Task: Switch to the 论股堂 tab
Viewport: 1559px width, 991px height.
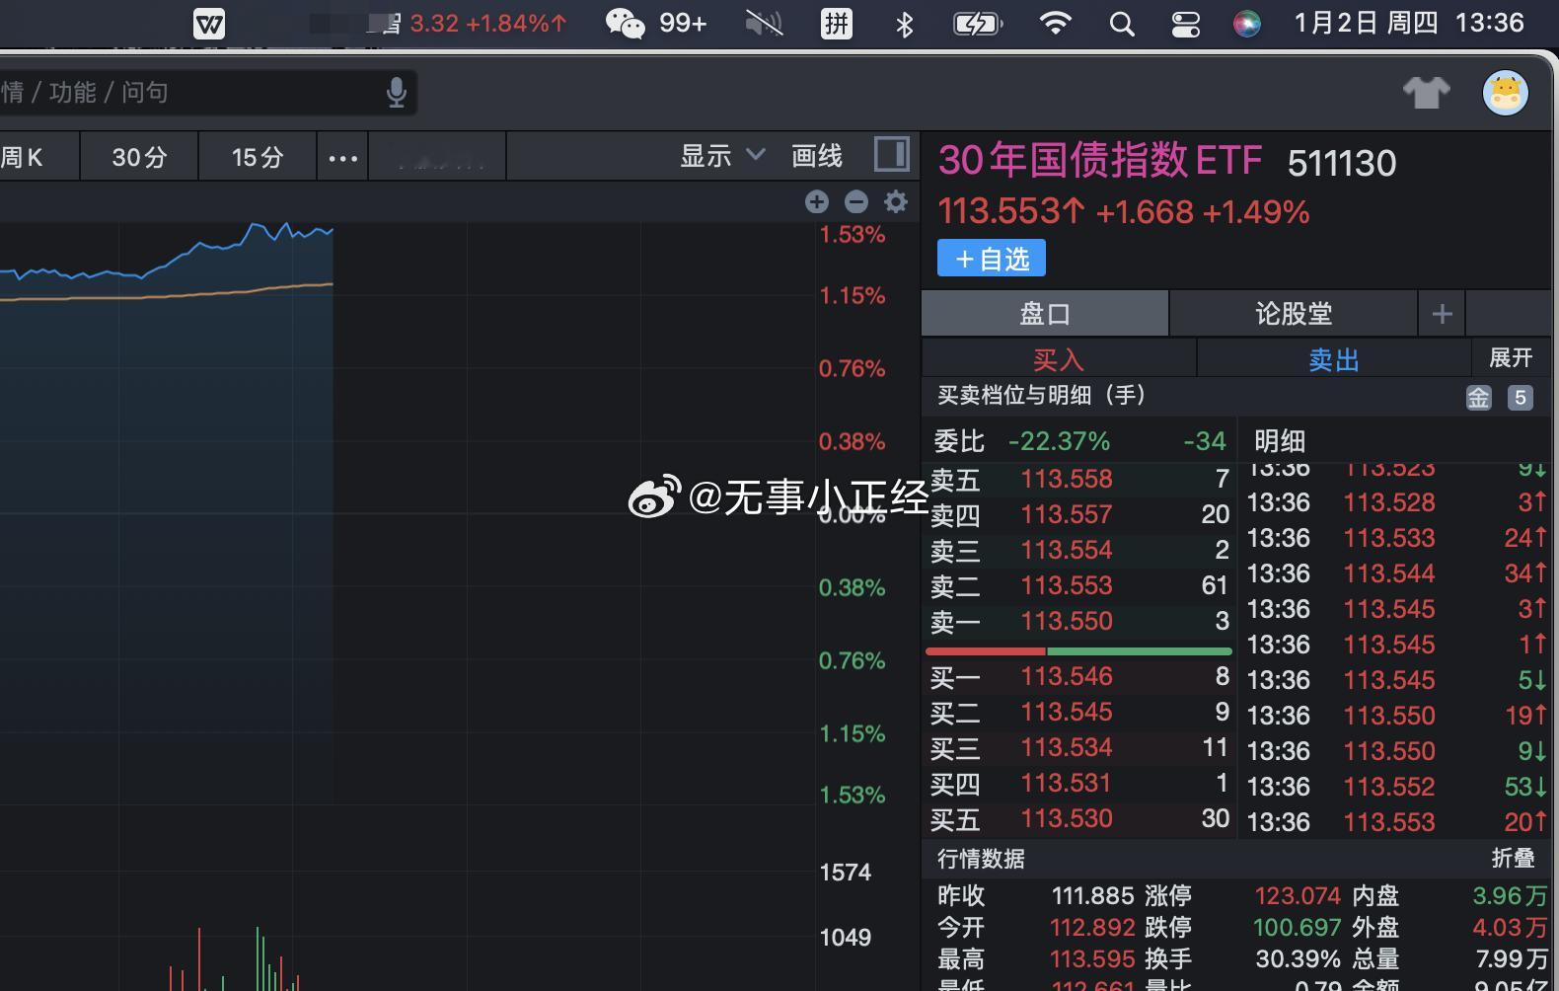Action: (1294, 314)
